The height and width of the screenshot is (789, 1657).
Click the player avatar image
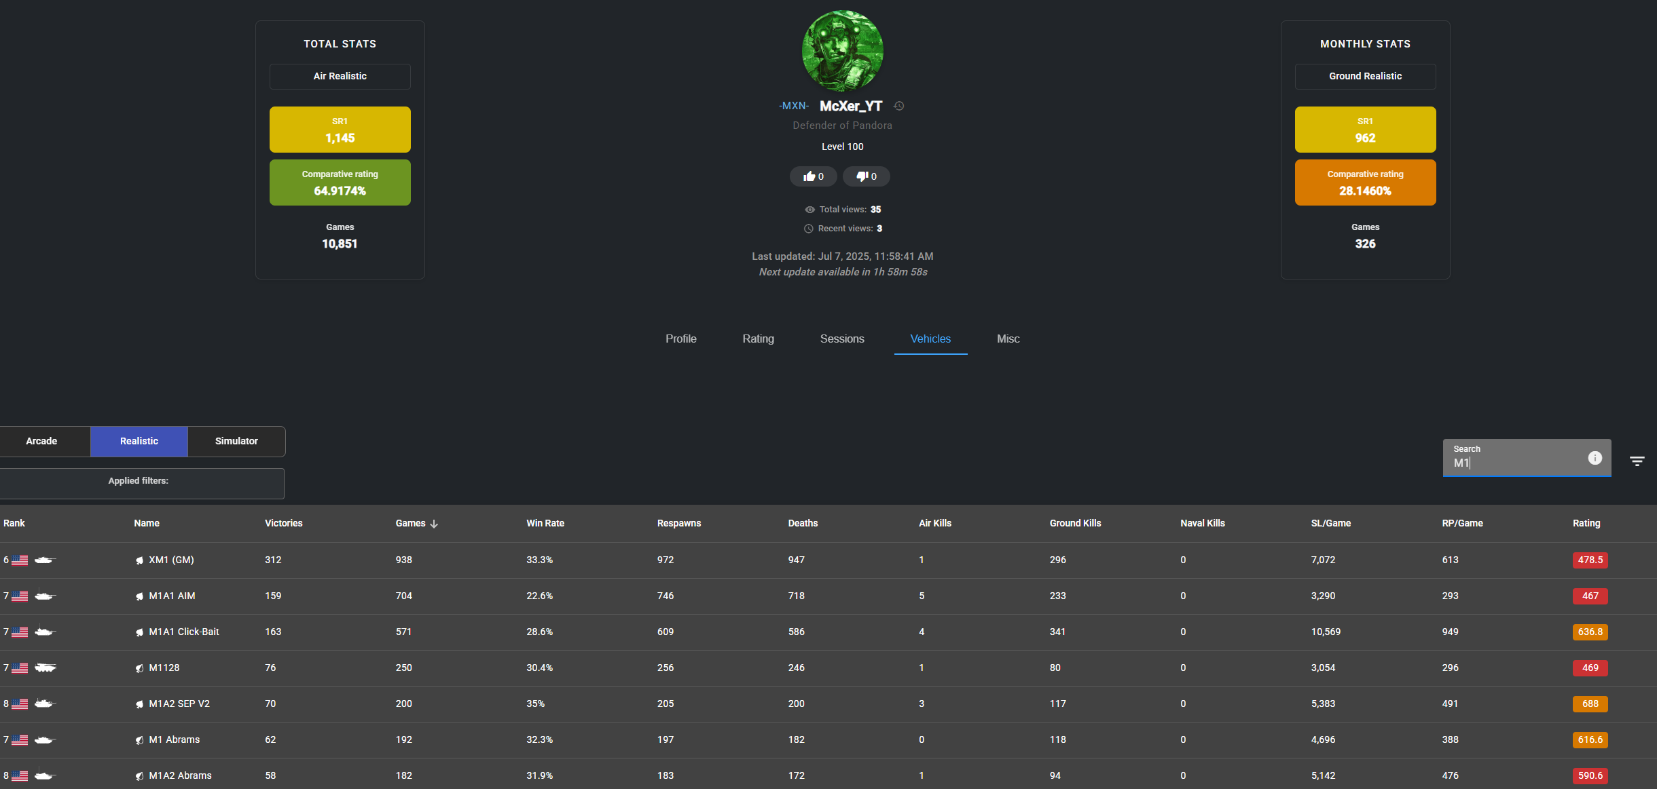click(x=842, y=51)
